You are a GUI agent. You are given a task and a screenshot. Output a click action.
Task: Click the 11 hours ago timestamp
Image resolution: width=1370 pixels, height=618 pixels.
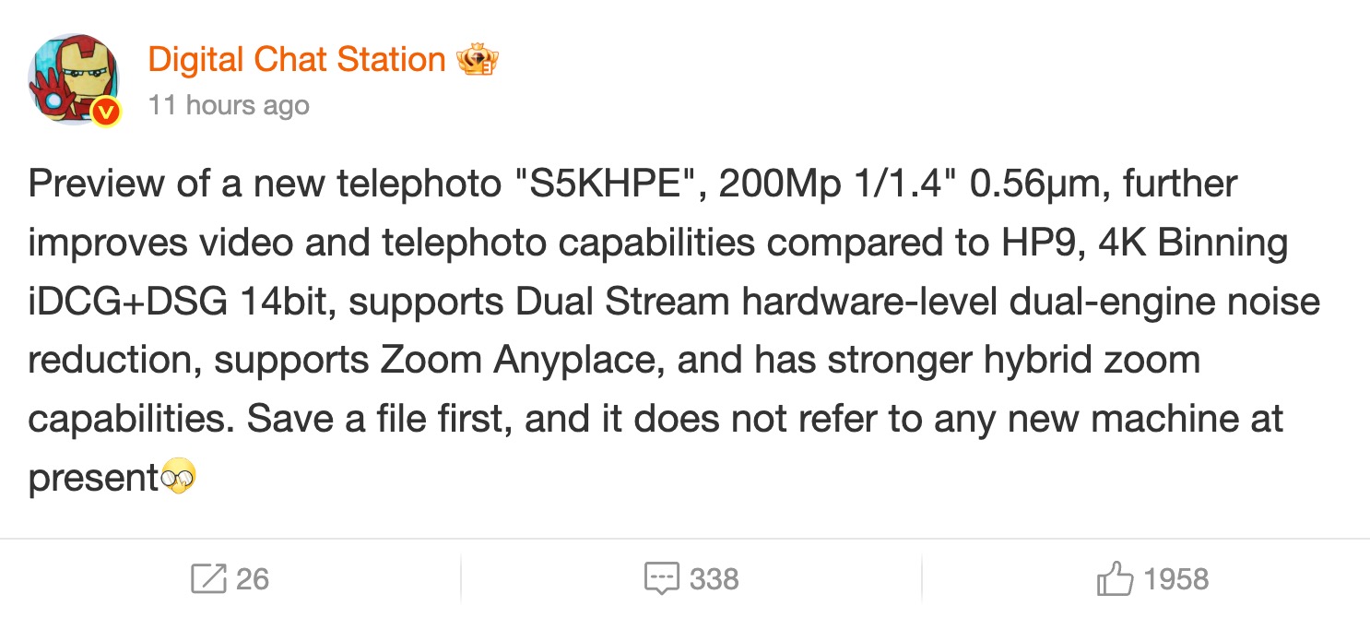coord(230,104)
